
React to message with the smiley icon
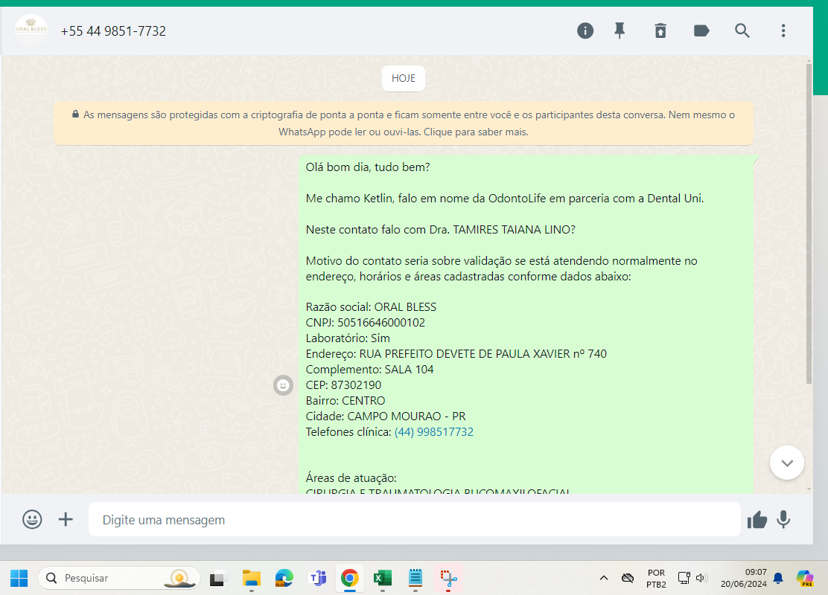pyautogui.click(x=284, y=385)
